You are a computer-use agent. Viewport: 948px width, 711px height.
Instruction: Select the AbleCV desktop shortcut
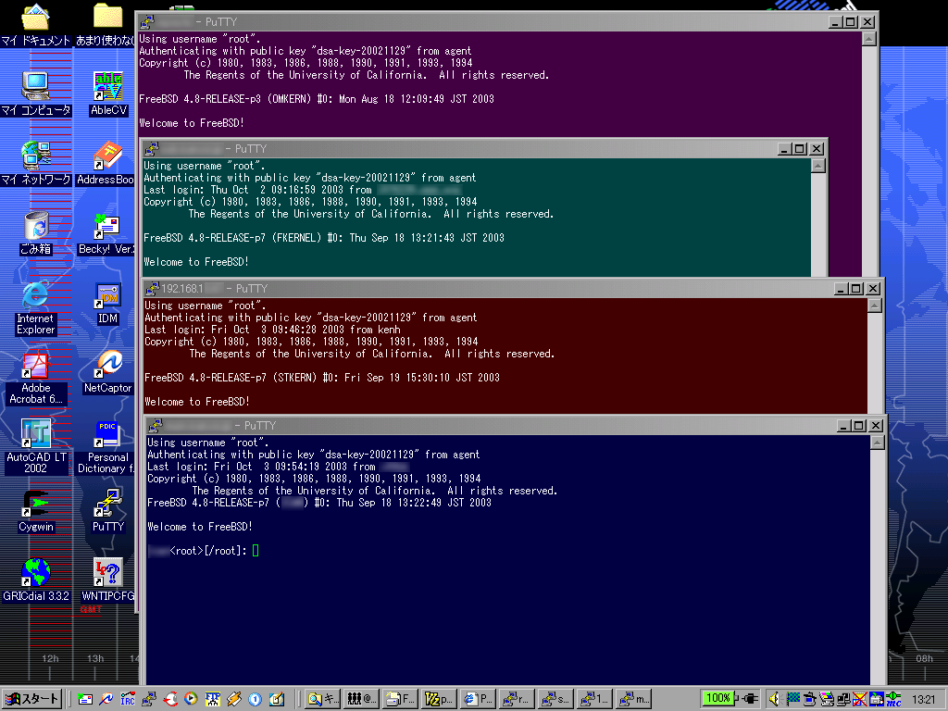[107, 86]
